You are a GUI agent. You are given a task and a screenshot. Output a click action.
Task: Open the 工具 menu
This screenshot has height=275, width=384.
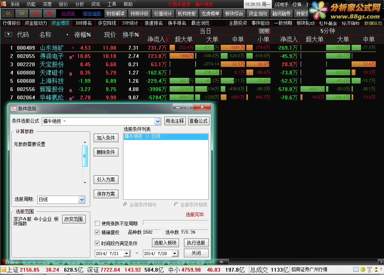click(x=112, y=4)
